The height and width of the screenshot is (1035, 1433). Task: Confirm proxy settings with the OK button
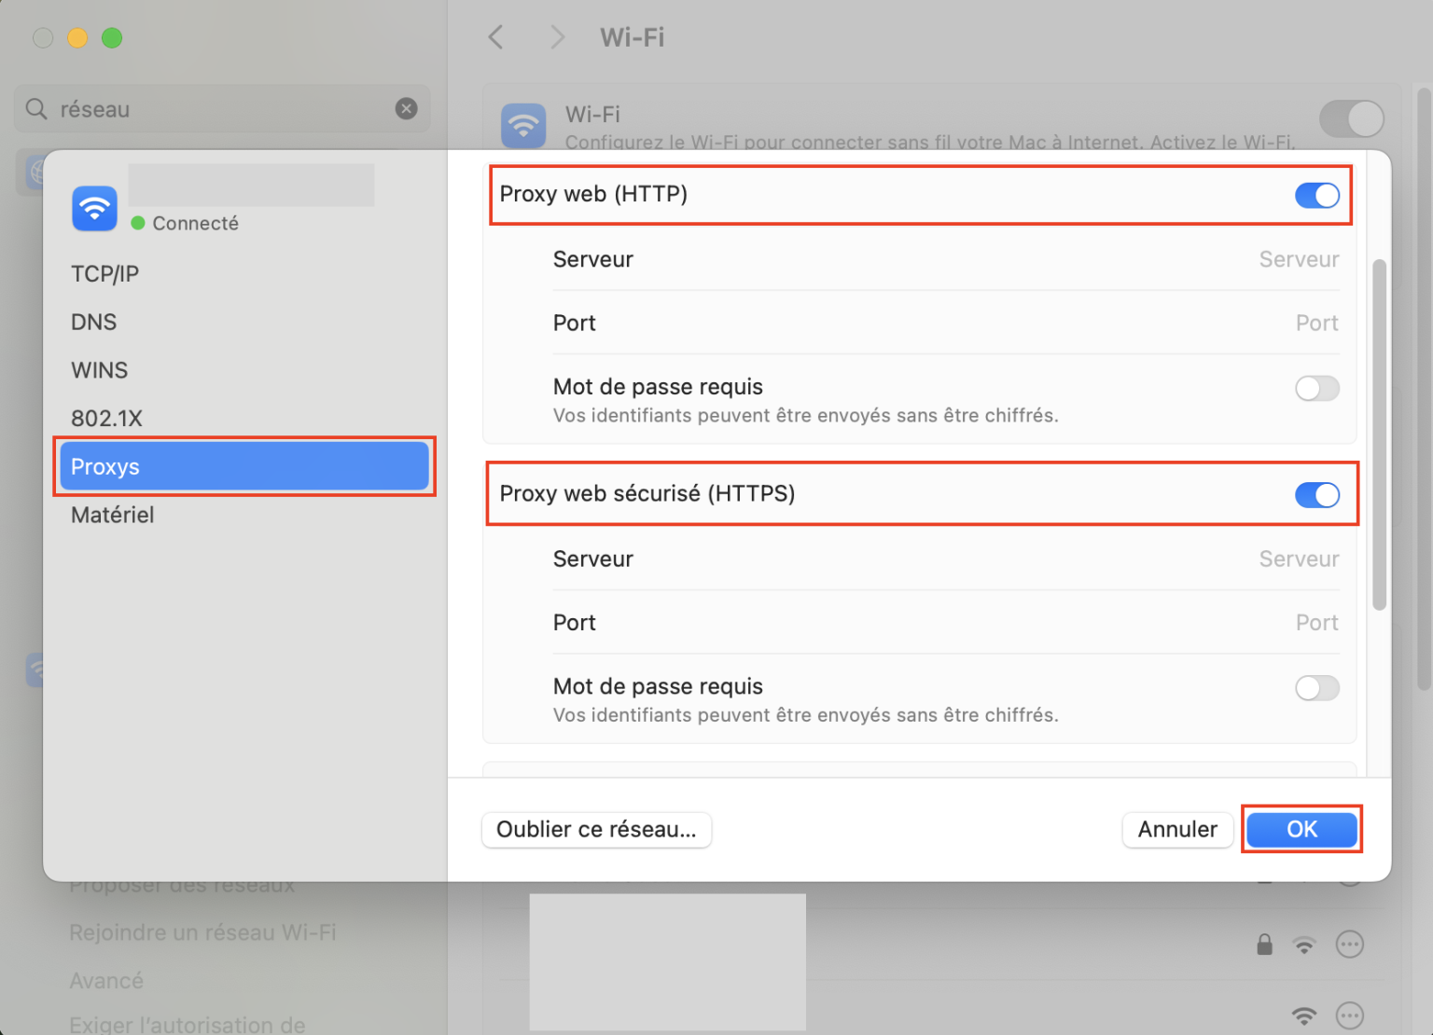1301,829
